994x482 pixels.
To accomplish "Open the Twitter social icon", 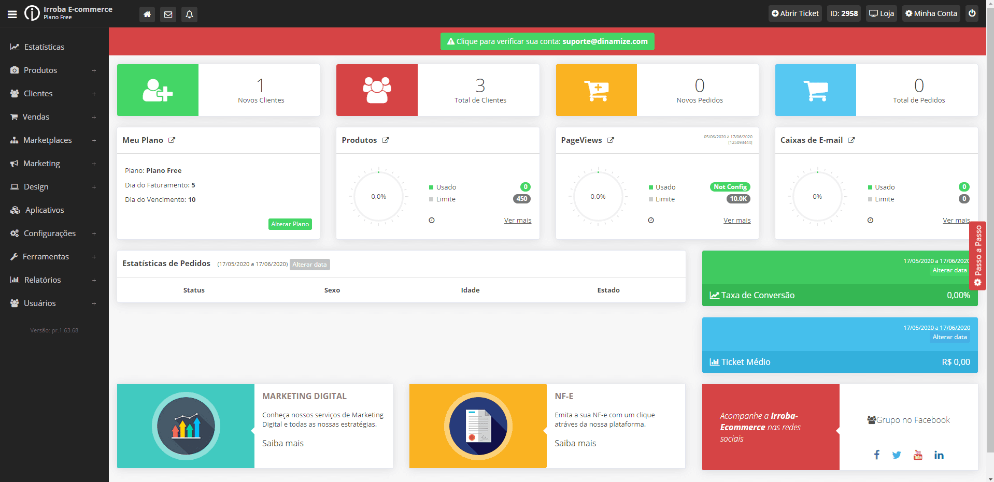I will point(897,455).
